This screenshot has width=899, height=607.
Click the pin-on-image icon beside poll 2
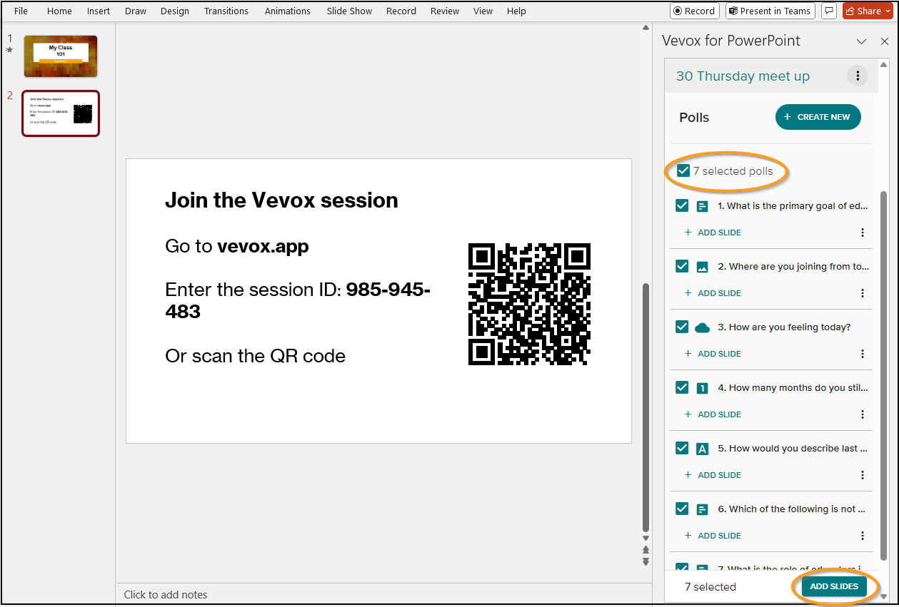(702, 266)
